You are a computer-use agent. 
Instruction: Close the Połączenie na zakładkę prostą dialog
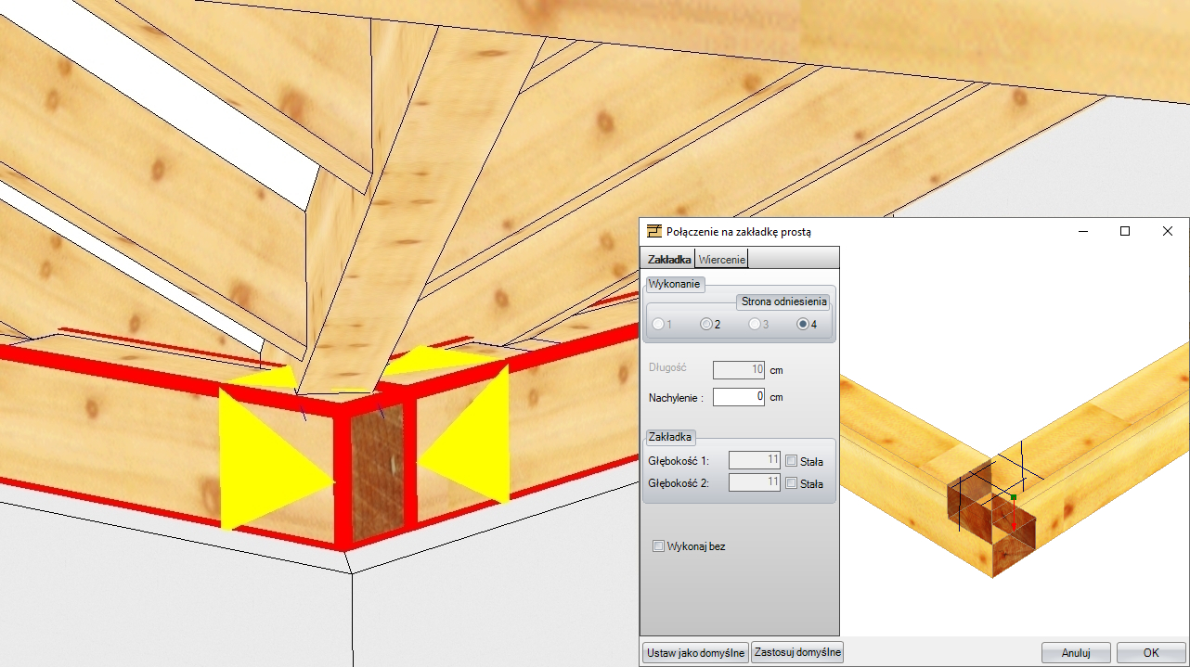coord(1167,231)
